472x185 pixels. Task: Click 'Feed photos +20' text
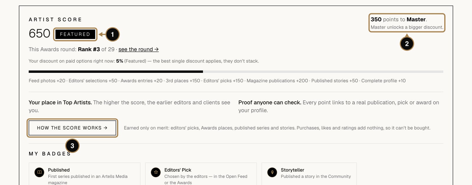click(x=47, y=81)
